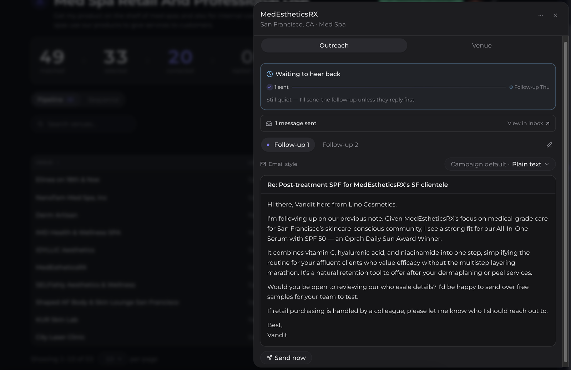Click the 49 stat in the background page
571x370 pixels.
point(52,57)
